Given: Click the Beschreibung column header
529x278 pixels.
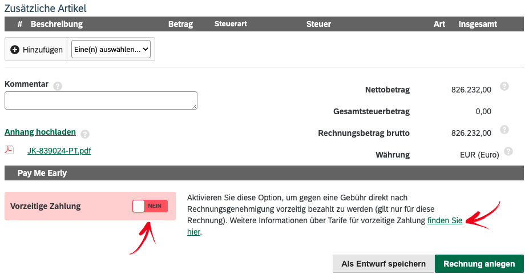Looking at the screenshot, I should 56,25.
